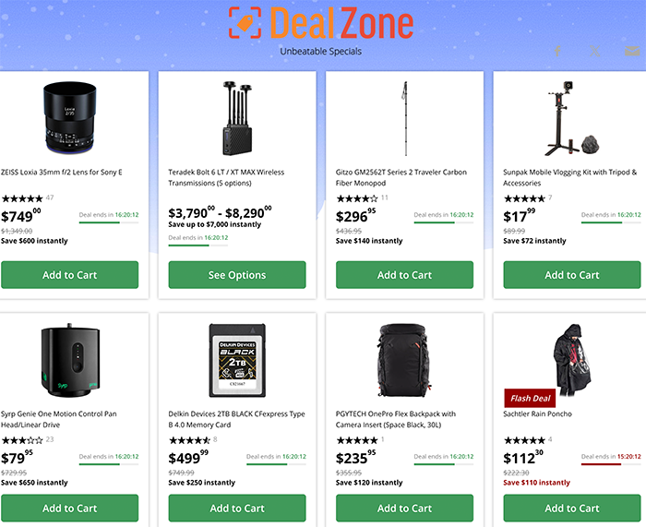This screenshot has width=646, height=527.
Task: Add Sachtler Rain Poncho to cart
Action: 572,508
